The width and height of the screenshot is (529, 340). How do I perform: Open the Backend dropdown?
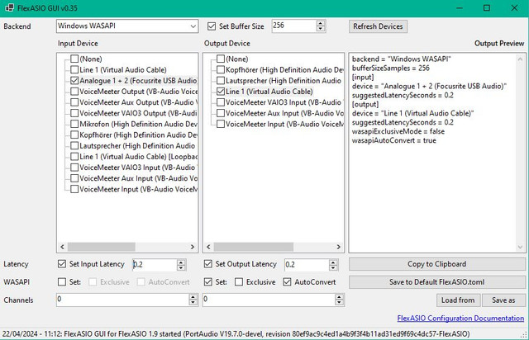127,26
